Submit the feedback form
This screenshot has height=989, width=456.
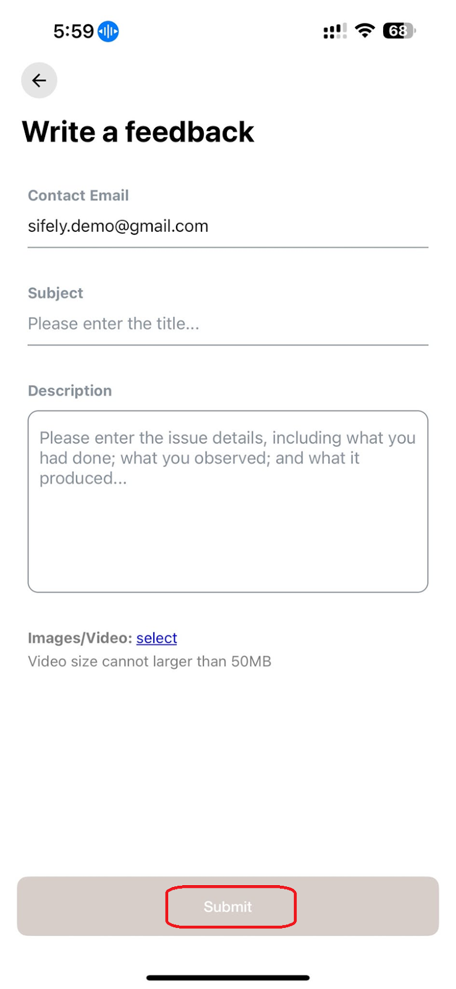click(228, 906)
